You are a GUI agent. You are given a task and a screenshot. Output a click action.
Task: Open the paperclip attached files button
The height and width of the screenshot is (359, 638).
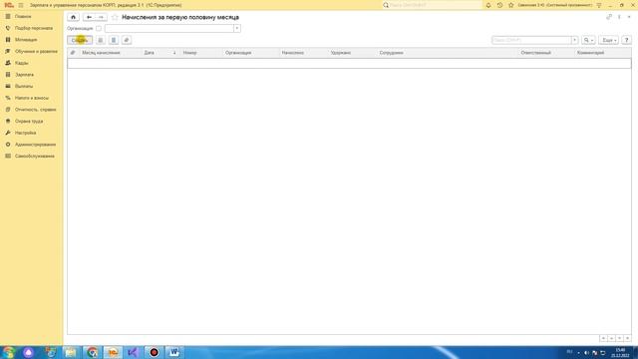coord(127,40)
